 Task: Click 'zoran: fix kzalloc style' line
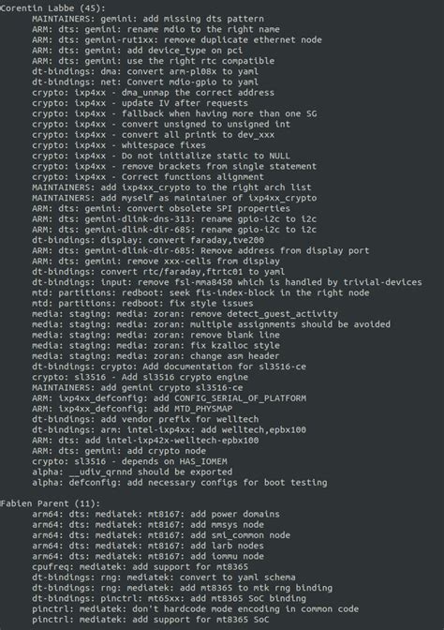click(155, 345)
